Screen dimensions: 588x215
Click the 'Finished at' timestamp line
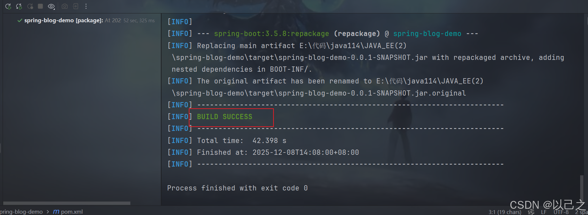[x=278, y=152]
